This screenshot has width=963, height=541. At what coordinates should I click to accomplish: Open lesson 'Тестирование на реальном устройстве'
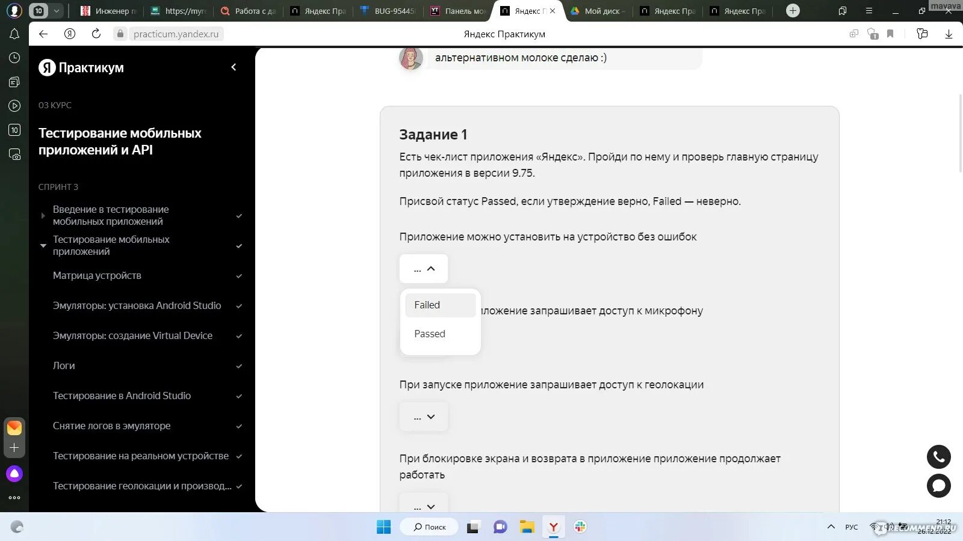pyautogui.click(x=141, y=456)
